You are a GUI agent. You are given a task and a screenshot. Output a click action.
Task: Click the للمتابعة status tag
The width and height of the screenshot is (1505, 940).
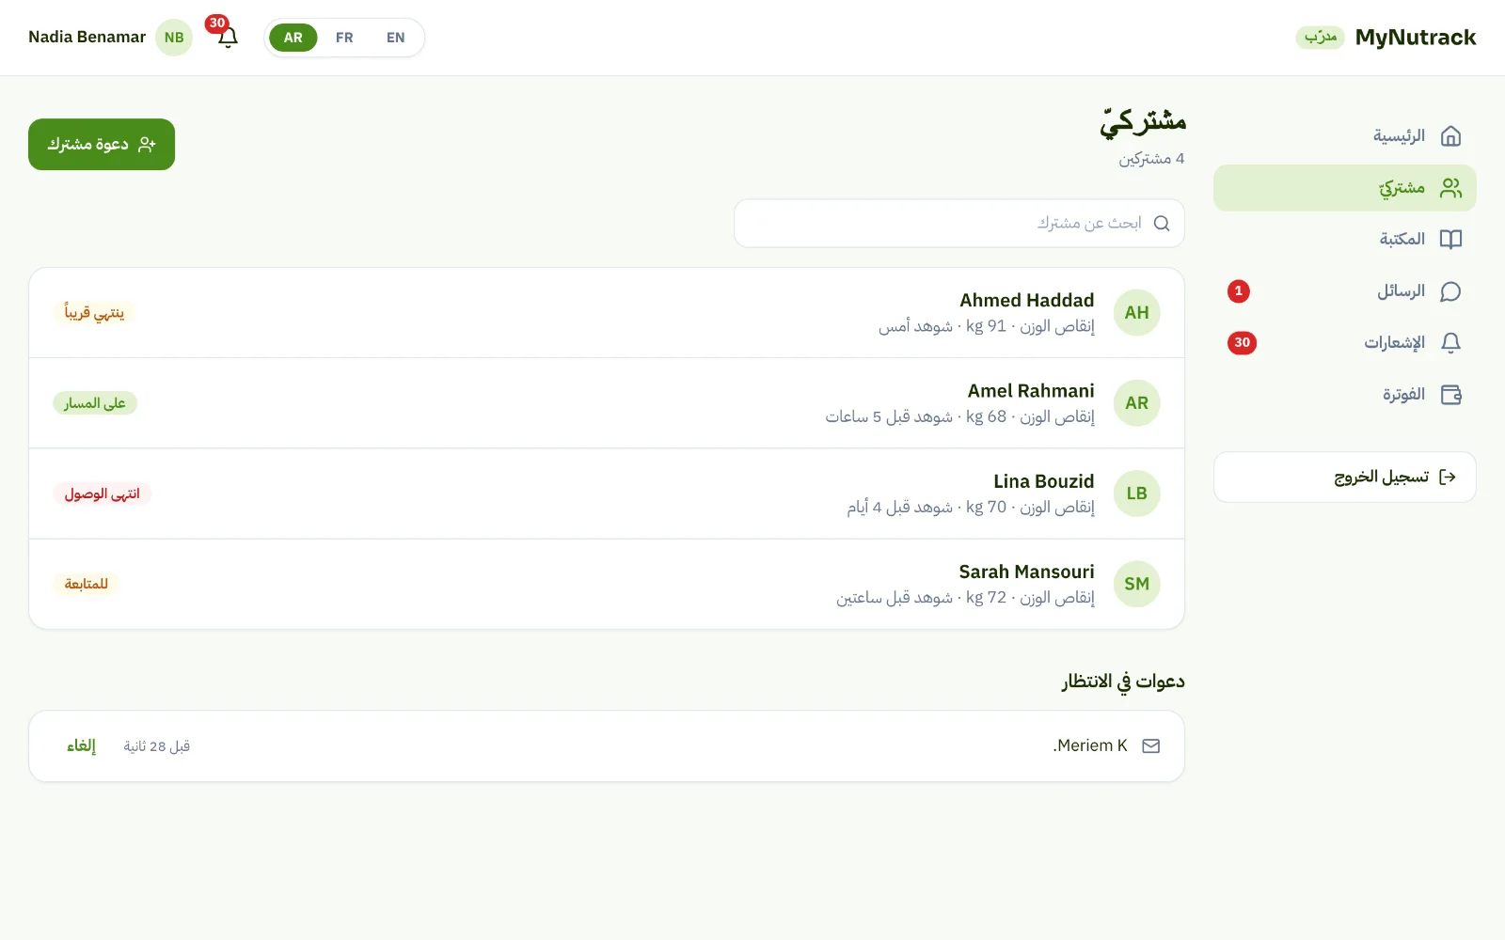(x=87, y=584)
